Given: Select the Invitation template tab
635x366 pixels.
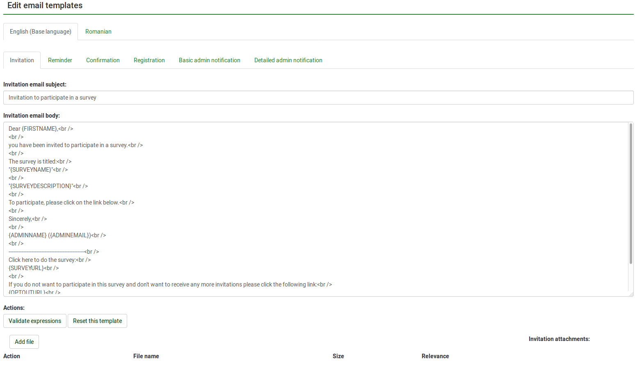Looking at the screenshot, I should pos(22,60).
